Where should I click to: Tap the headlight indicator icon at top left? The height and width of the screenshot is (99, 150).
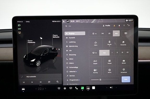point(19,25)
